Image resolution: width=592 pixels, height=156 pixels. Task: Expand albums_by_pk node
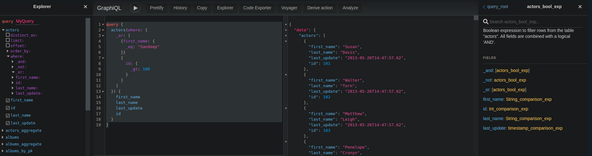coord(3,151)
